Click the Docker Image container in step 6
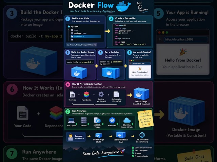The image size is (217, 162). pos(141,94)
